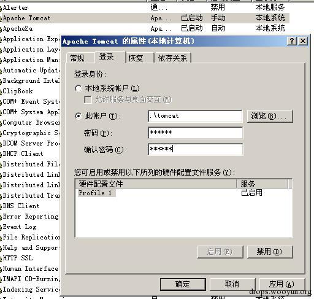This screenshot has height=299, width=314.
Task: Select the Help and Support service row
Action: click(30, 247)
